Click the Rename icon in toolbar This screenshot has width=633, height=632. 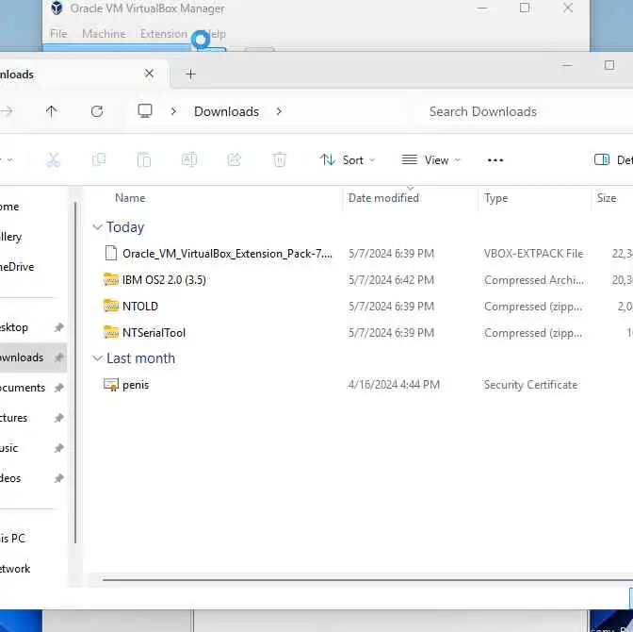(x=189, y=160)
